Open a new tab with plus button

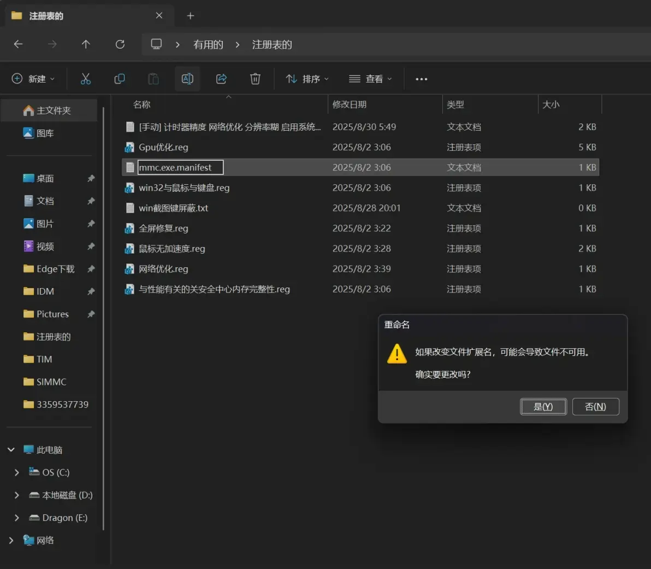[191, 16]
